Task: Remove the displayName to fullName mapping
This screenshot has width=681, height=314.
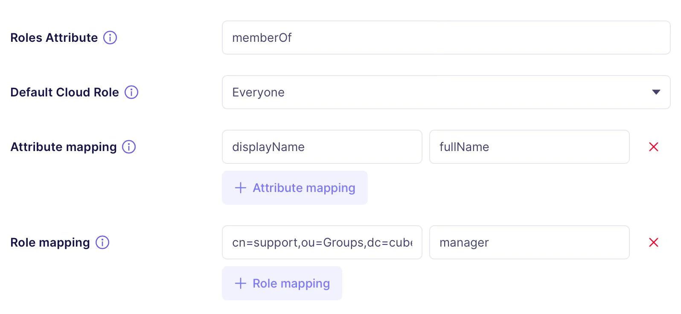Action: pos(653,147)
